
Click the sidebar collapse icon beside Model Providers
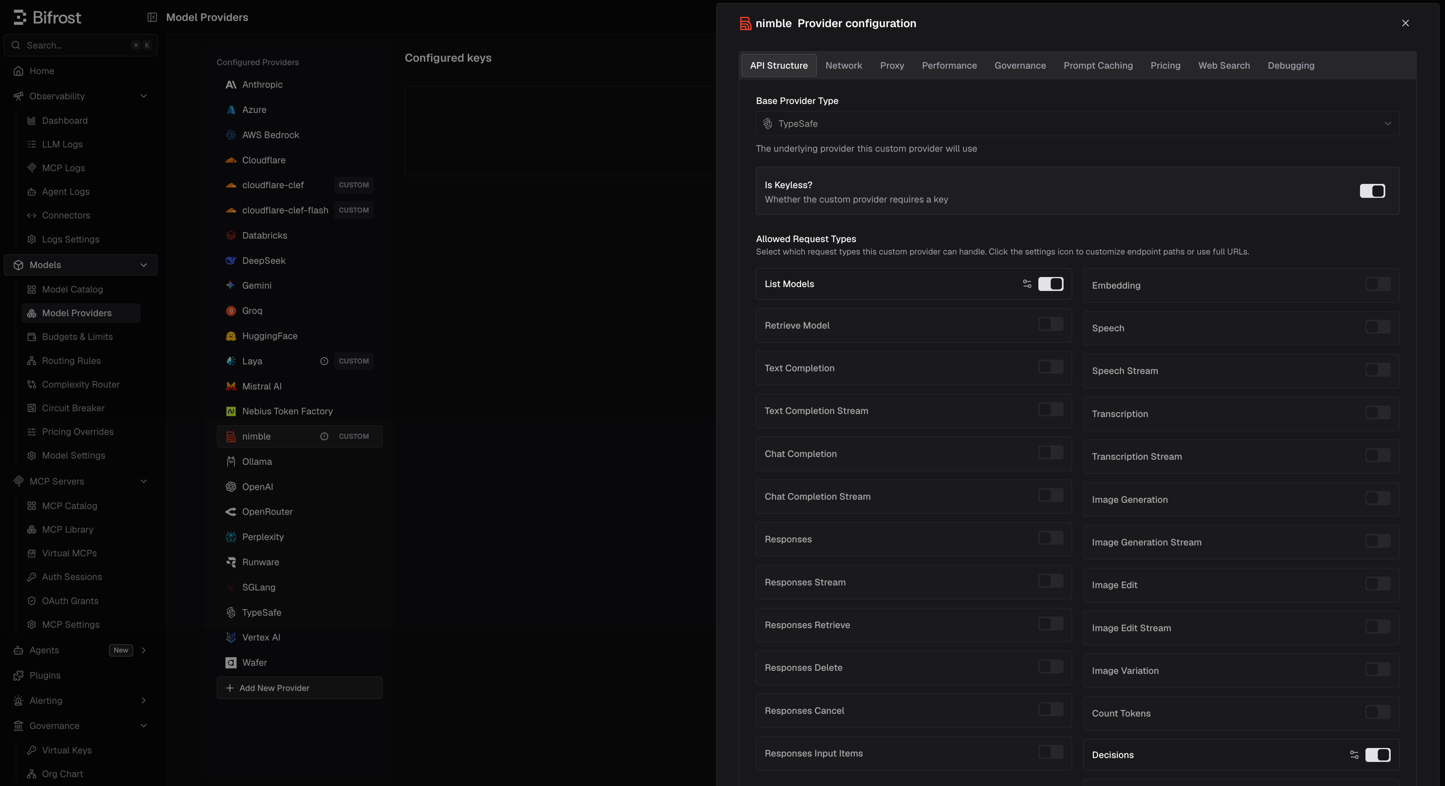(152, 17)
